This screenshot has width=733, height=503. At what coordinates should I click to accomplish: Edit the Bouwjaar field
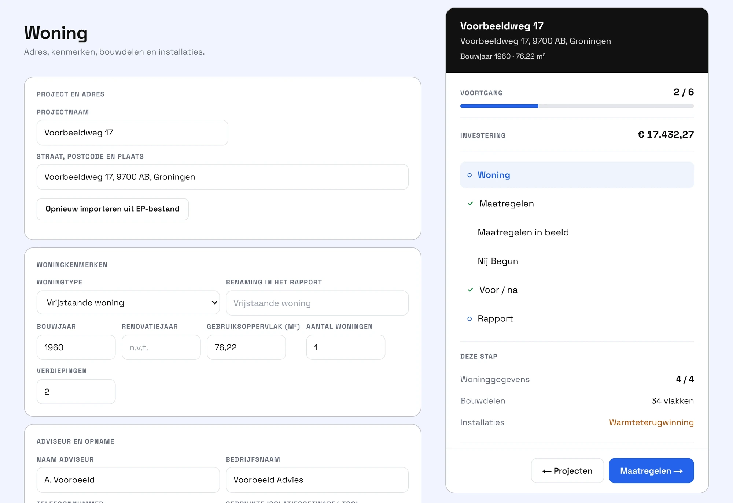(76, 347)
